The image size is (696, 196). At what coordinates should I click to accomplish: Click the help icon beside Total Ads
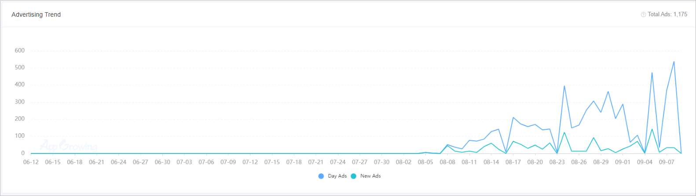(x=643, y=14)
